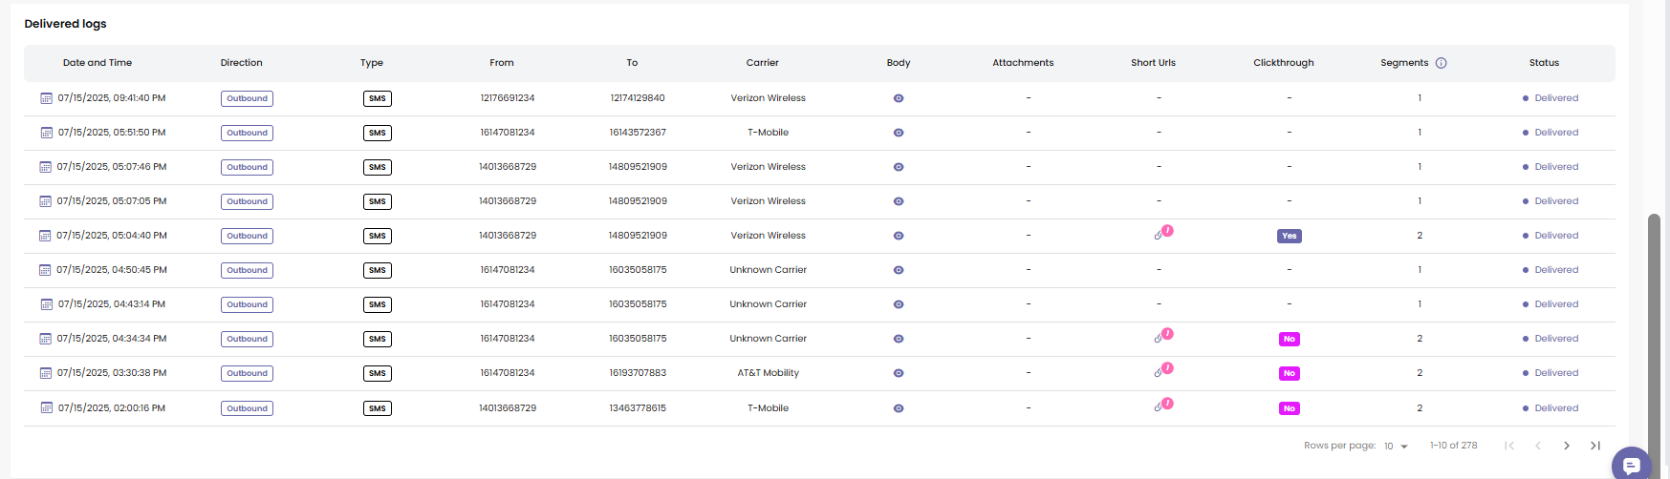Click Segments info icon in header

point(1441,63)
